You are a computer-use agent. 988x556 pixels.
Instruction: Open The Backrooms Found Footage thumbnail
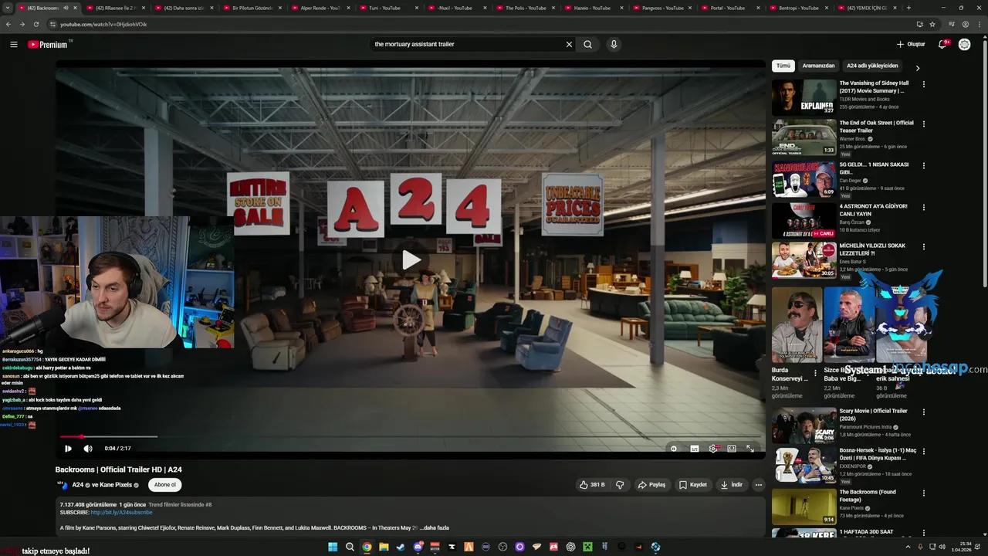tap(804, 507)
